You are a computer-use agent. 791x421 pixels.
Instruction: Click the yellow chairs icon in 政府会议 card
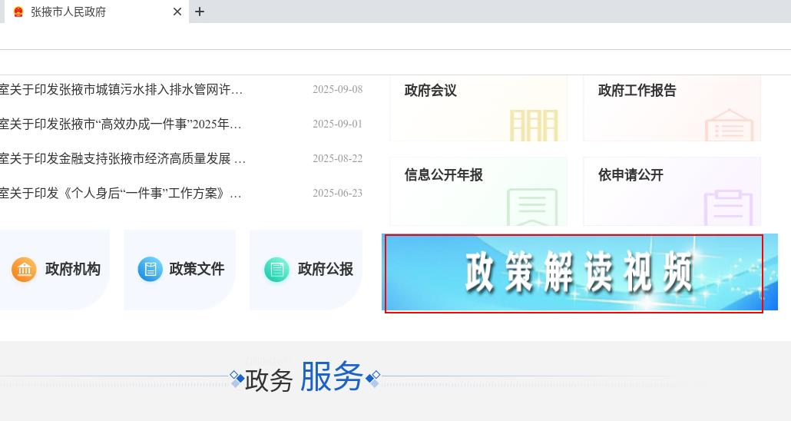[x=534, y=125]
